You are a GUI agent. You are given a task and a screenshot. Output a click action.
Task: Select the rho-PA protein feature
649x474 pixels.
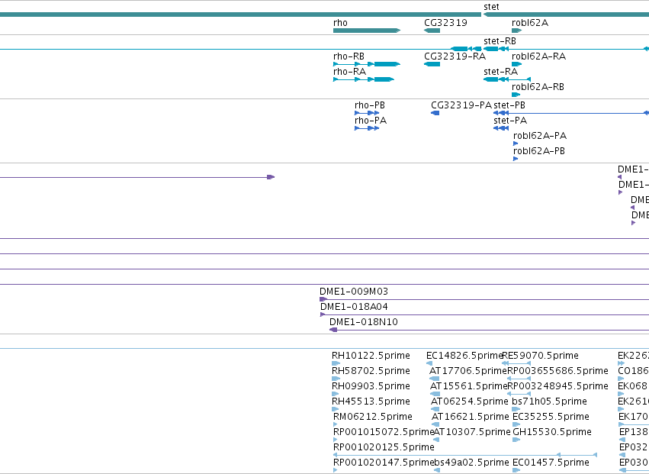[367, 128]
